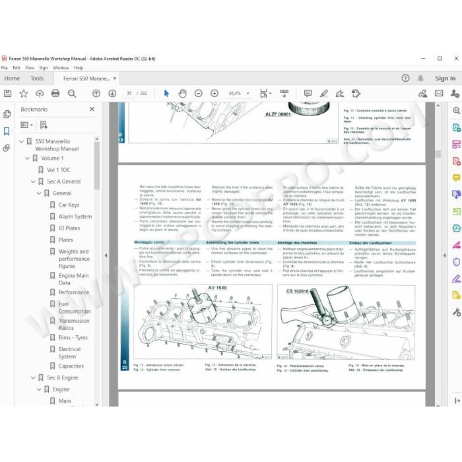Collapse the 550 Maranello Workshop Manual bookmark
Viewport: 462px width, 462px height.
coord(22,141)
